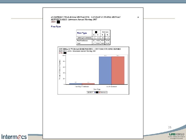Click the chart title 'INTERMACS WEB-BASED REPORTING'
Viewport: 186px width, 140px height.
coord(90,49)
